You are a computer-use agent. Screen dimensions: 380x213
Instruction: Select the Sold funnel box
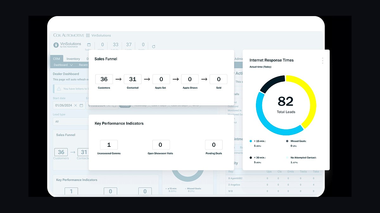pos(219,79)
